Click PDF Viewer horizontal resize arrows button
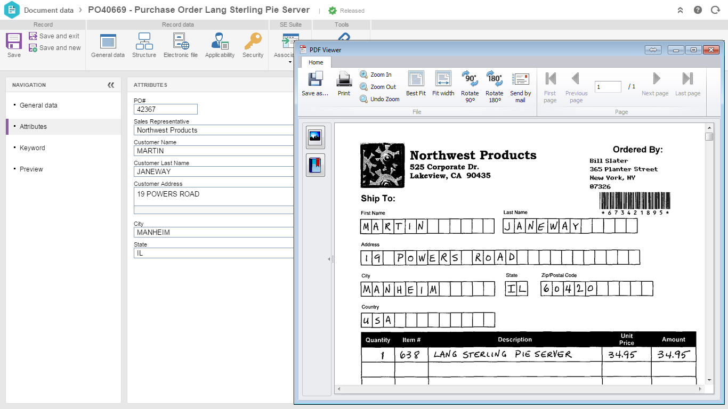This screenshot has height=409, width=728. point(653,50)
